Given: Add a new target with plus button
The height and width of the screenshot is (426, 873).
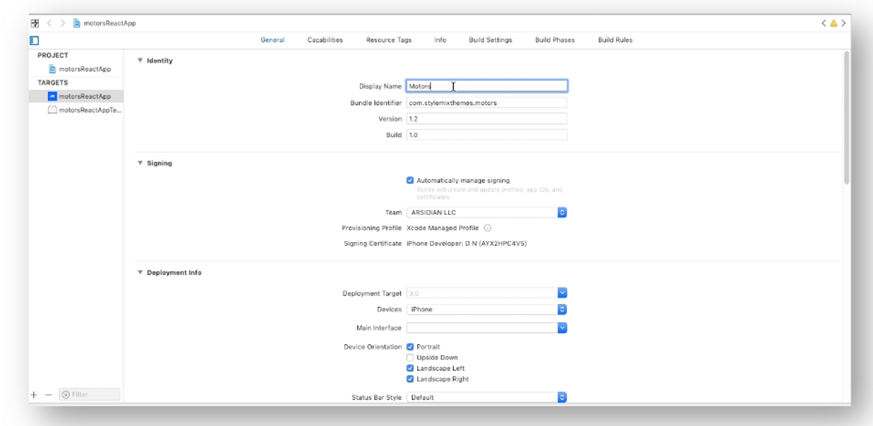Looking at the screenshot, I should coord(34,395).
